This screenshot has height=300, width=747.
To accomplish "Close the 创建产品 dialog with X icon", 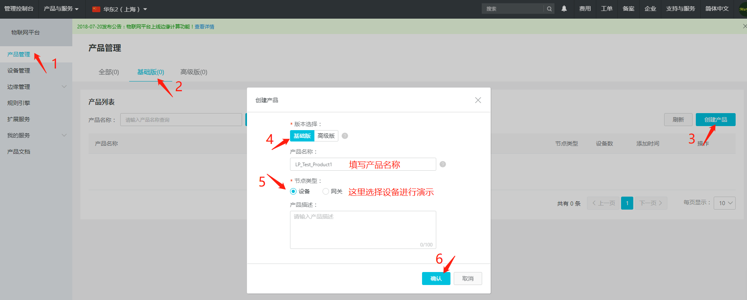I will click(478, 100).
